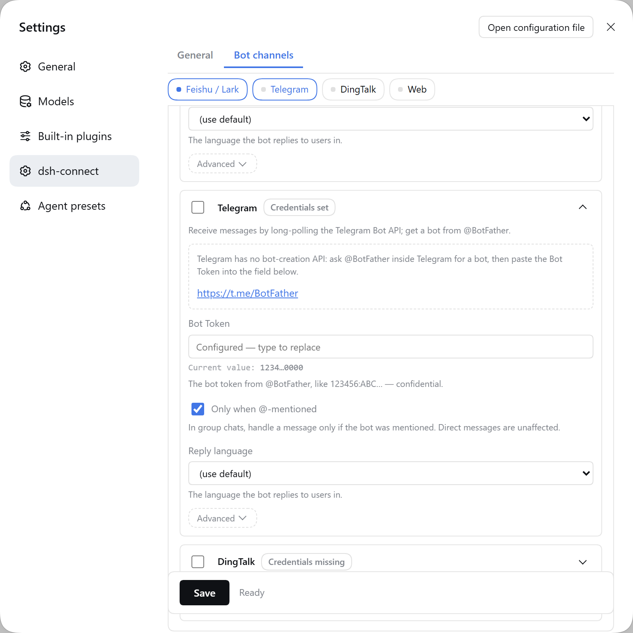
Task: Click the Agent presets icon
Action: tap(25, 206)
